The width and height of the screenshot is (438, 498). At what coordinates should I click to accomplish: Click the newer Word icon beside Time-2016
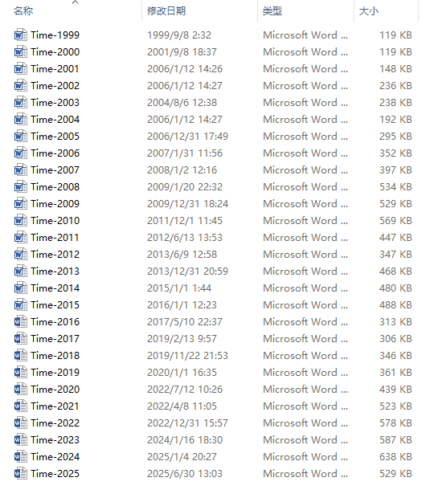pos(20,322)
